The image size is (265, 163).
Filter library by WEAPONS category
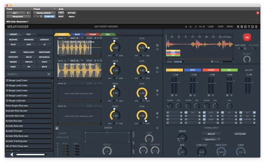coord(13,39)
